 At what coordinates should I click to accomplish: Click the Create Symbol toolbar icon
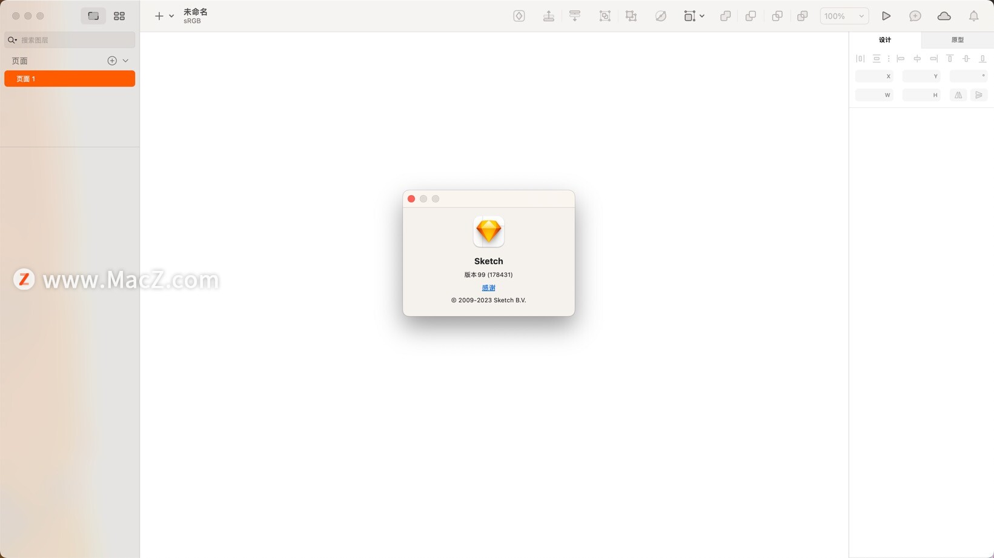519,16
